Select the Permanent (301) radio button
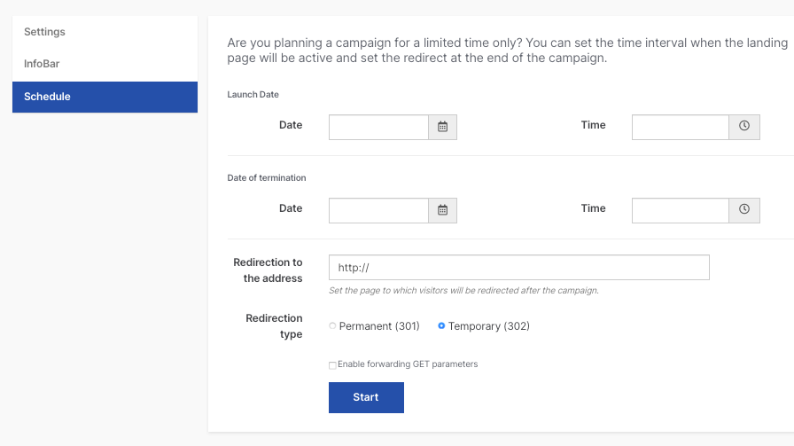The image size is (794, 446). 332,326
